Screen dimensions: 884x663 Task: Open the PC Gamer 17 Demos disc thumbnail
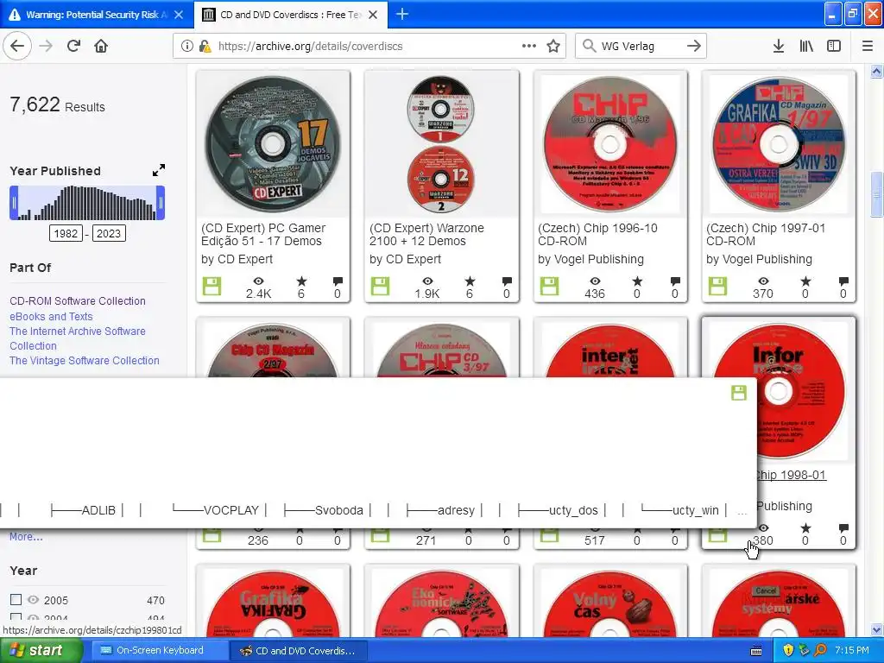click(x=273, y=145)
